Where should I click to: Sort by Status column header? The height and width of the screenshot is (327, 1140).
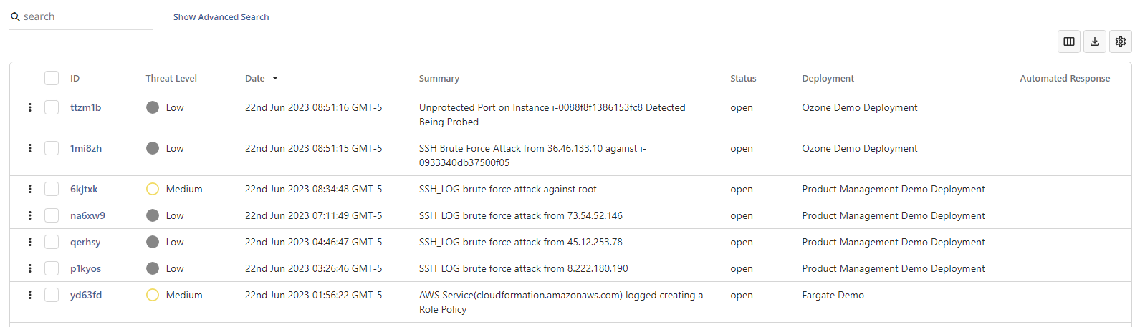click(x=743, y=79)
